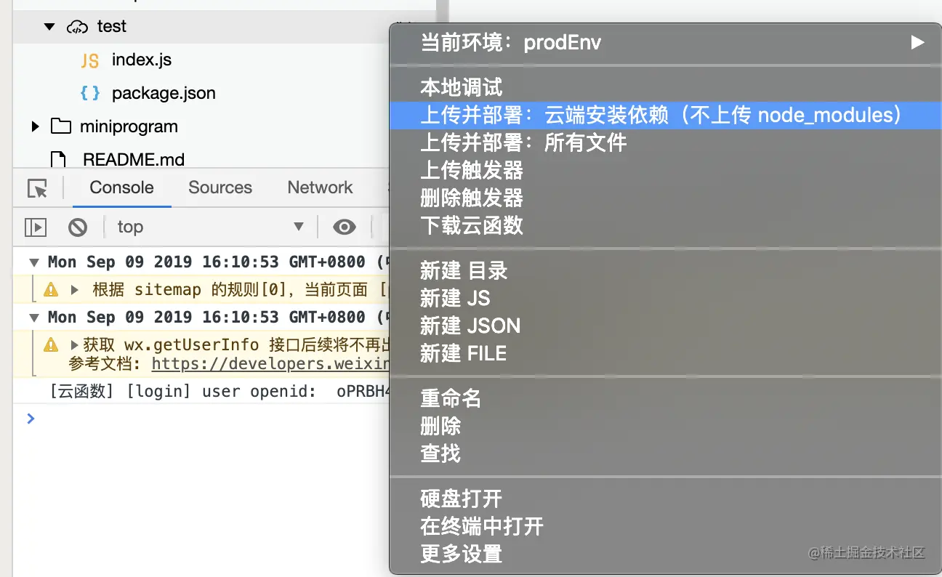Expand the miniprogram folder arrow
The image size is (942, 577).
(35, 126)
